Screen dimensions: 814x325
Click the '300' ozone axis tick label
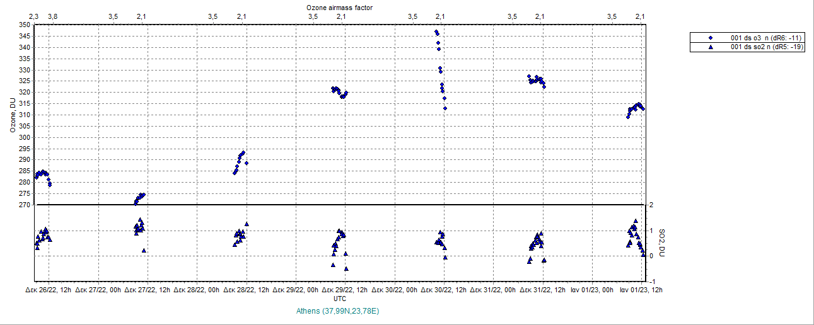click(x=25, y=137)
